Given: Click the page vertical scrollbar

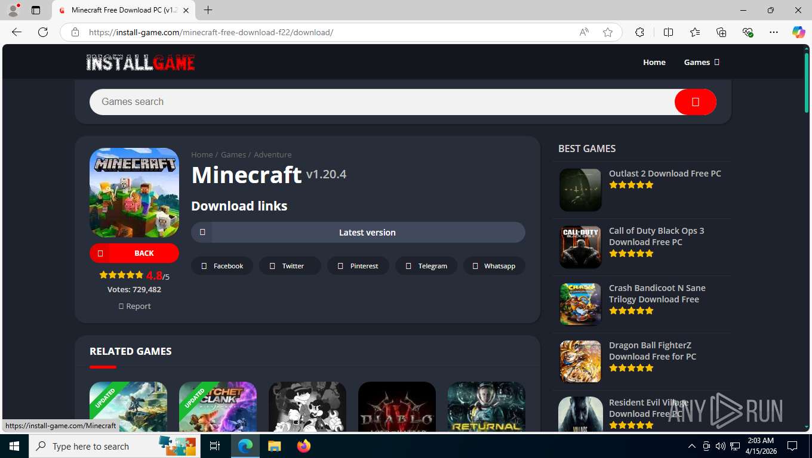Looking at the screenshot, I should pyautogui.click(x=807, y=83).
